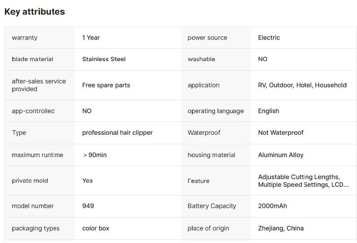Image resolution: width=357 pixels, height=243 pixels.
Task: Click the washable label
Action: click(201, 59)
